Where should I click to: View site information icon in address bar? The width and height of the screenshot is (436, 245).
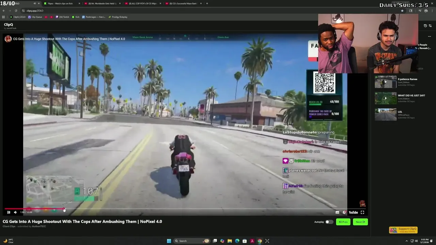click(x=23, y=11)
